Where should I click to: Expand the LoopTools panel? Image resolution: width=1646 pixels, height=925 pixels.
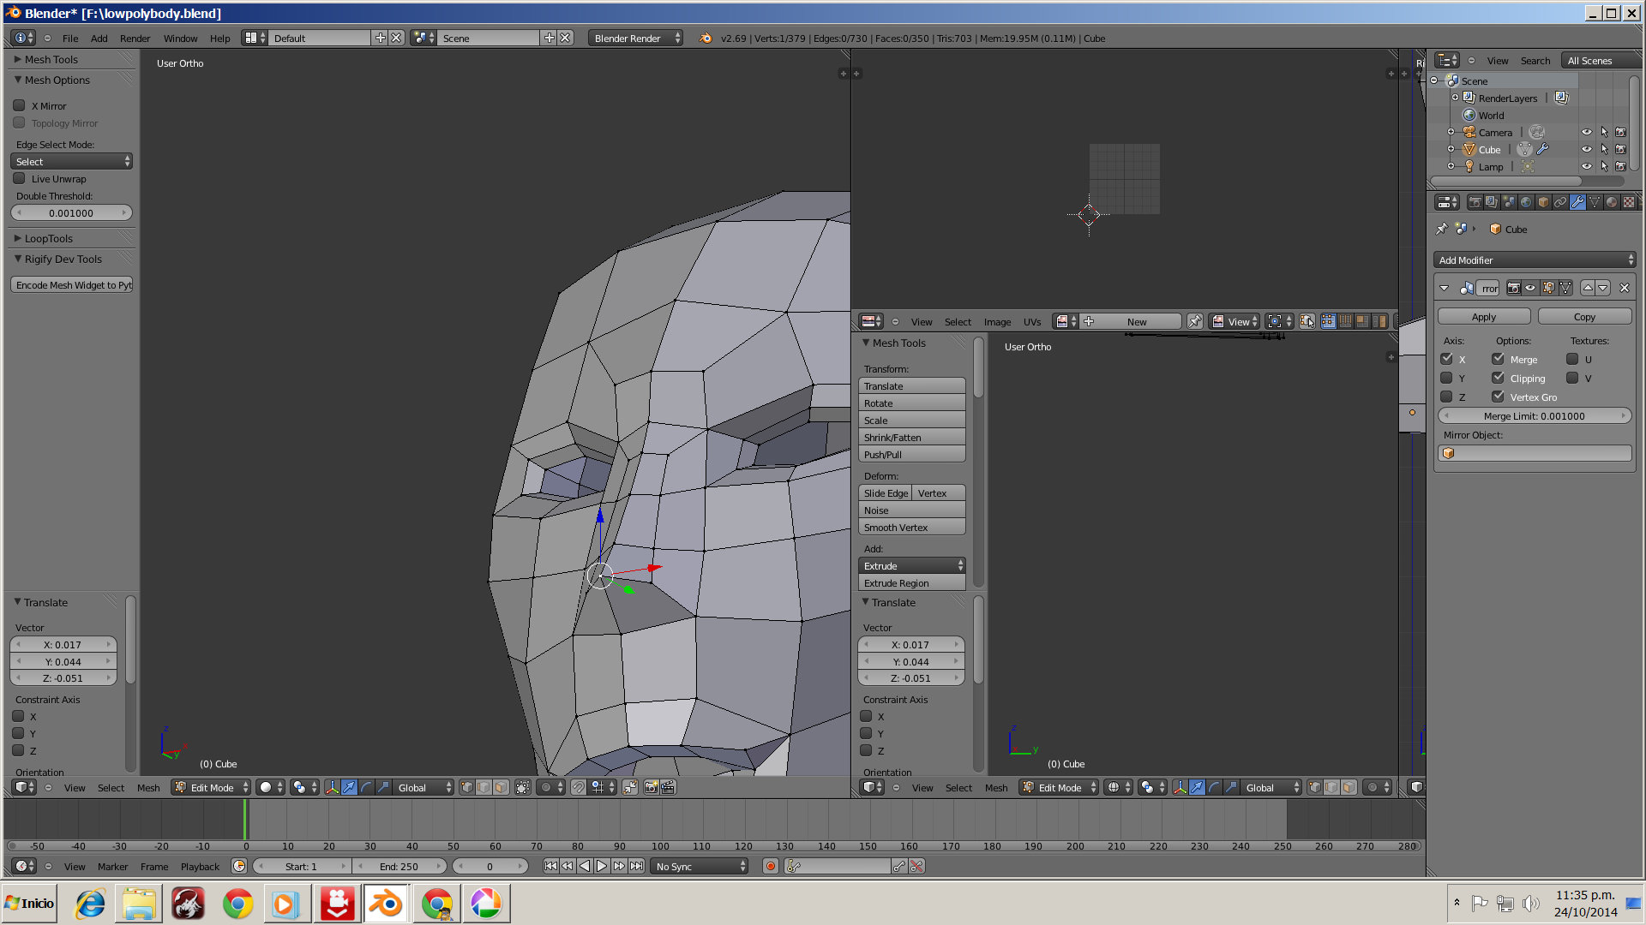[x=48, y=238]
